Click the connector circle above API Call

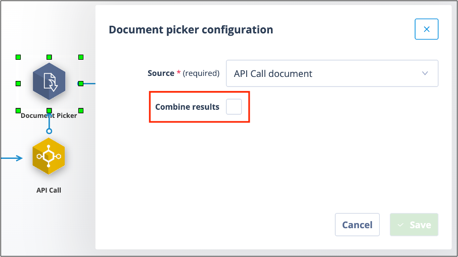[49, 131]
